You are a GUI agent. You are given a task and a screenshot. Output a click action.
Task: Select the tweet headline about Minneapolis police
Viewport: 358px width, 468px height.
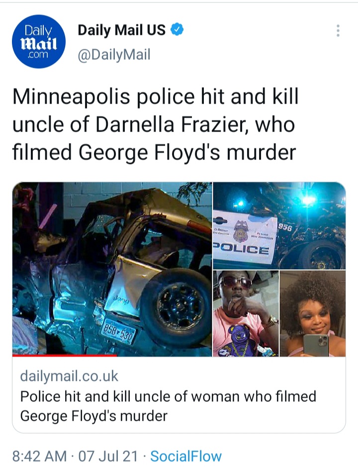point(155,125)
